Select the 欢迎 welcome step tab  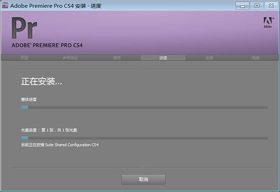(24, 58)
